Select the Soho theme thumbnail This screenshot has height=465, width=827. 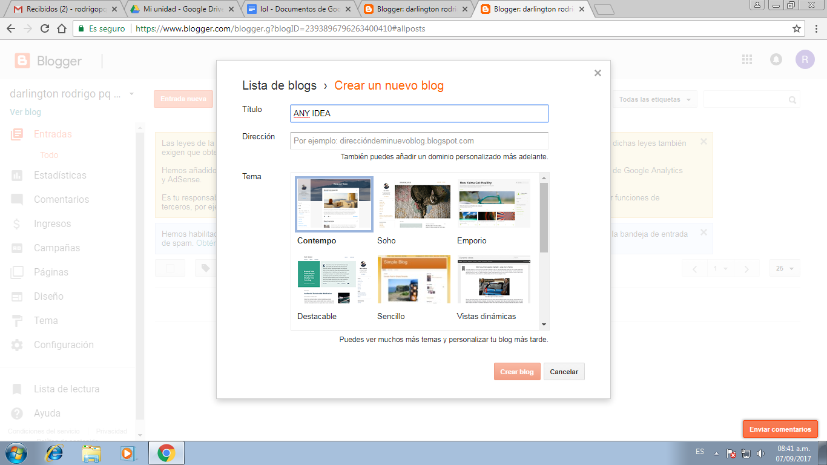click(x=414, y=204)
